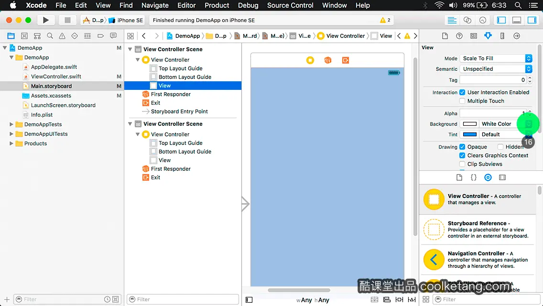Image resolution: width=543 pixels, height=306 pixels.
Task: Open the Debug menu
Action: (x=248, y=5)
